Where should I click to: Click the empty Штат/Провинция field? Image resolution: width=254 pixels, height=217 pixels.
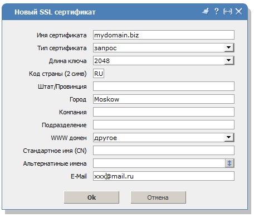(164, 86)
